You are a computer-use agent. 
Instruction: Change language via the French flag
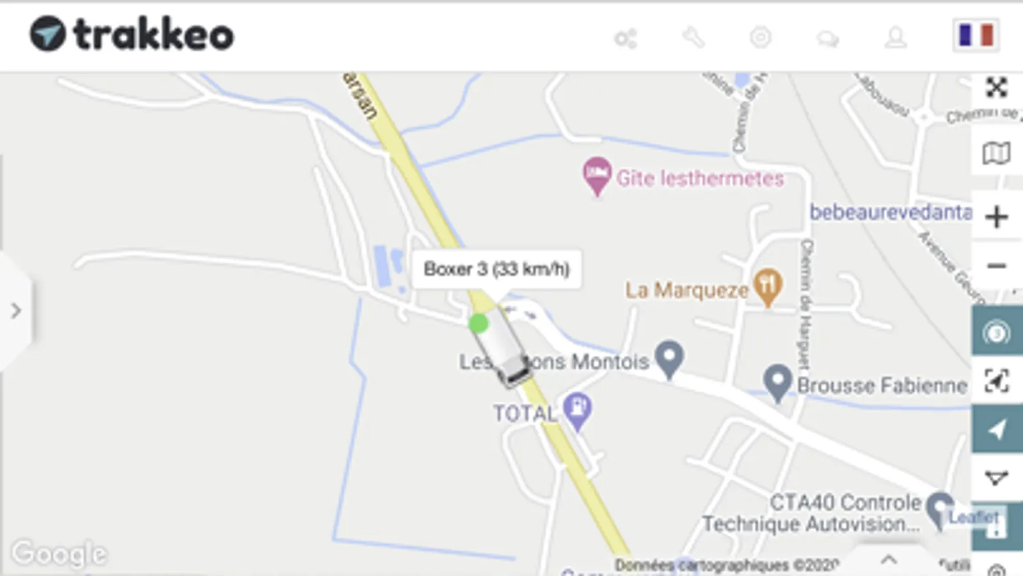[976, 35]
